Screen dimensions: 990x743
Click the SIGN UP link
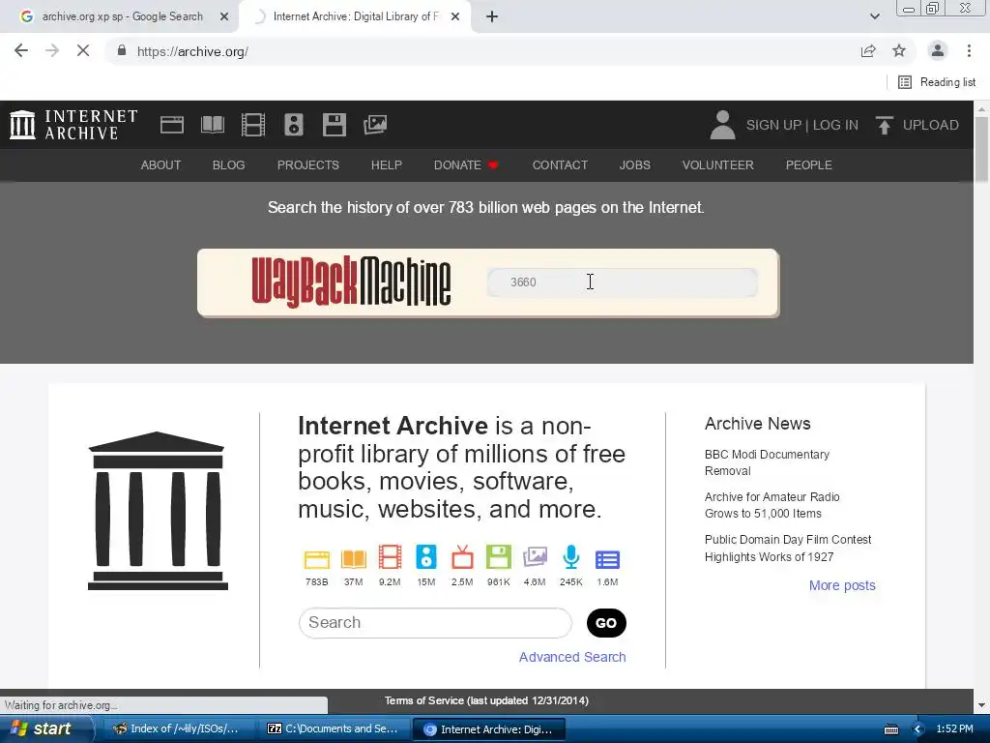click(x=773, y=125)
